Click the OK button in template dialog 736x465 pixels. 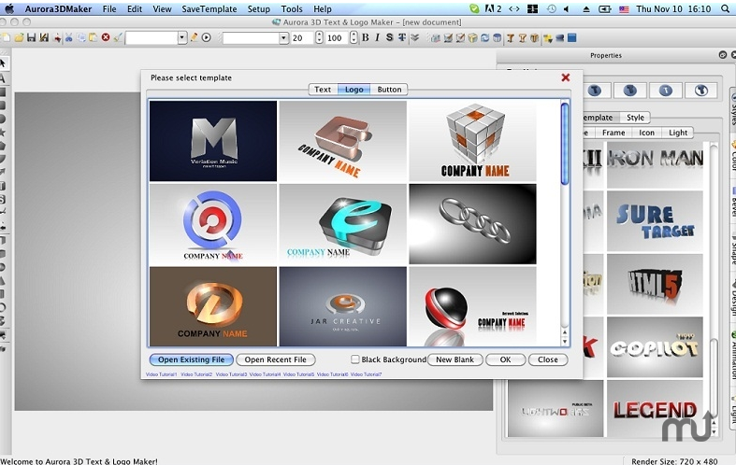coord(505,359)
